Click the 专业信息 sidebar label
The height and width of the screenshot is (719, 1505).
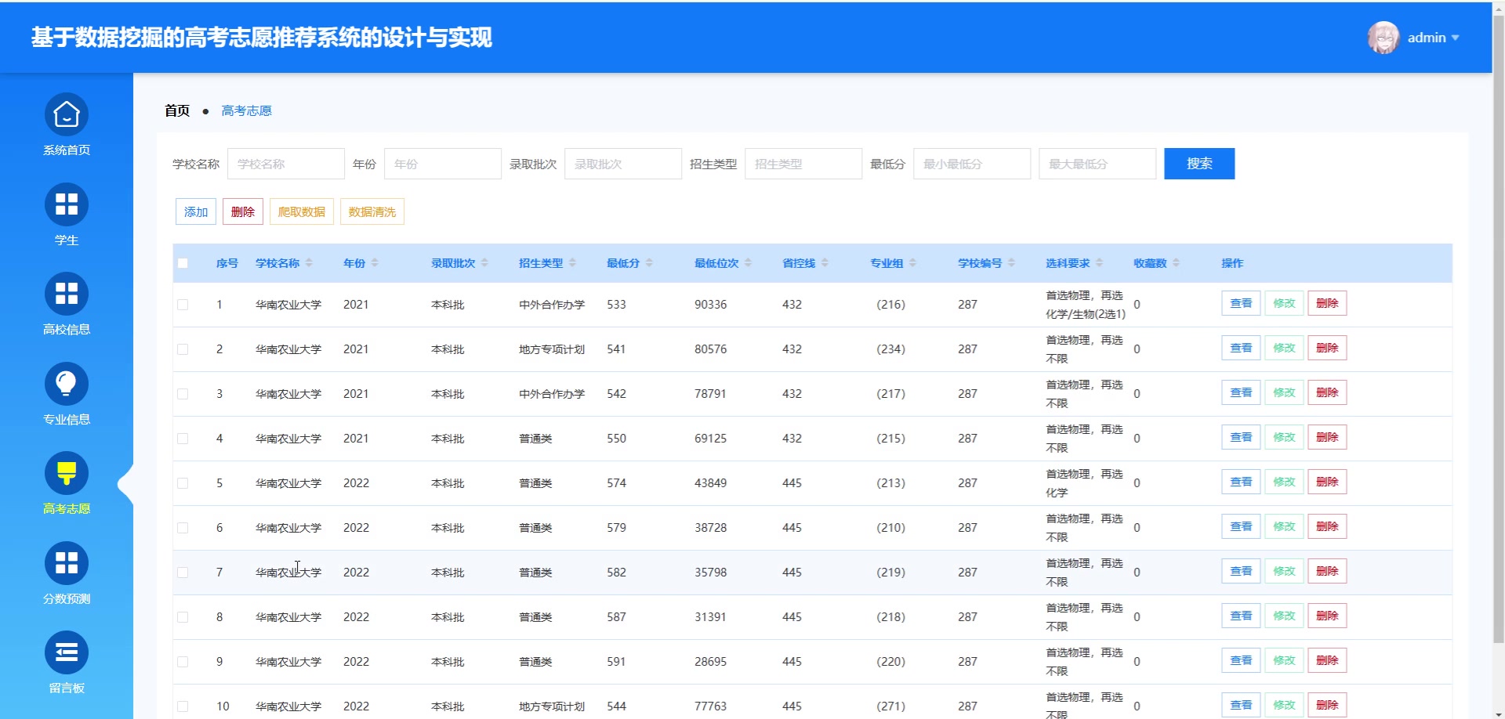click(x=67, y=420)
